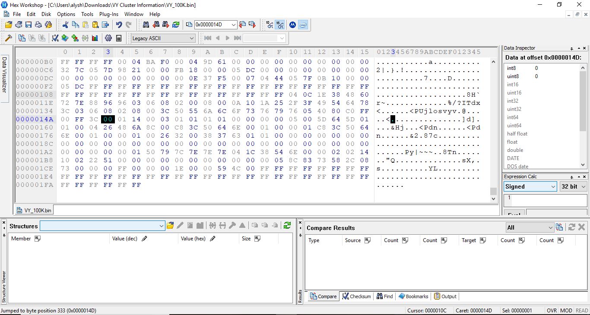Switch to Intel byte ordering
Screen dimensions: 590x315
tap(303, 25)
